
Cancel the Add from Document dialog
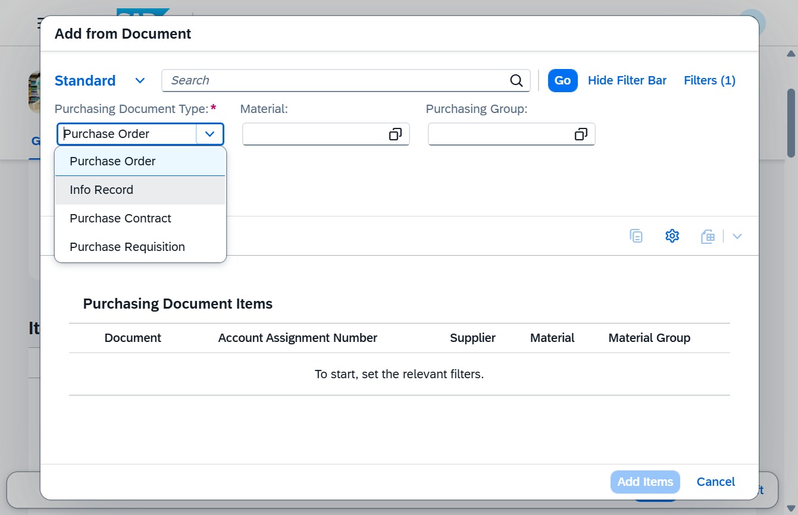[716, 482]
